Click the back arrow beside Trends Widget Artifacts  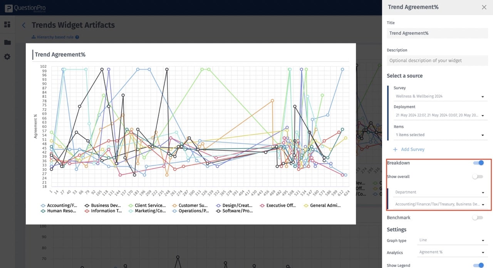[23, 25]
